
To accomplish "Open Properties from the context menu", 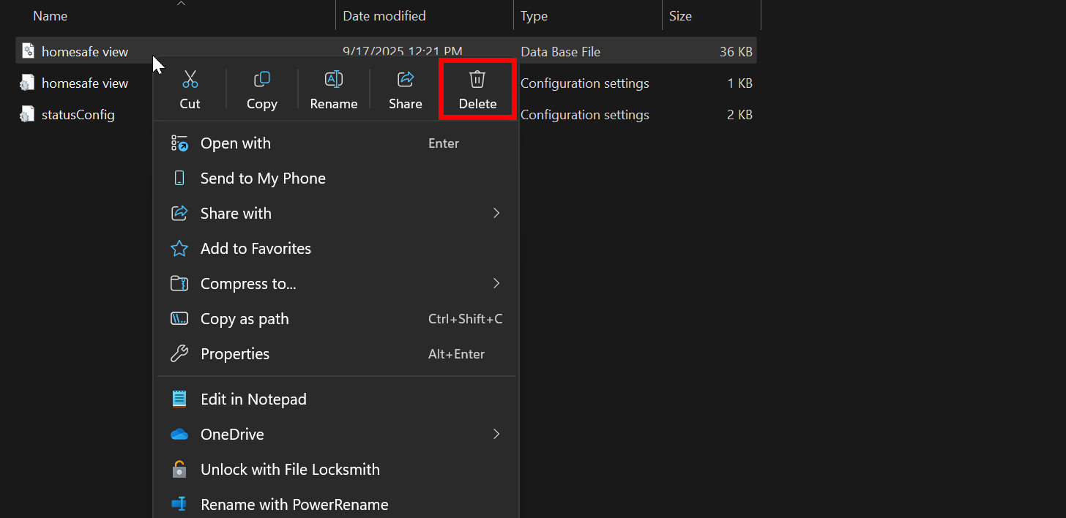I will [235, 354].
